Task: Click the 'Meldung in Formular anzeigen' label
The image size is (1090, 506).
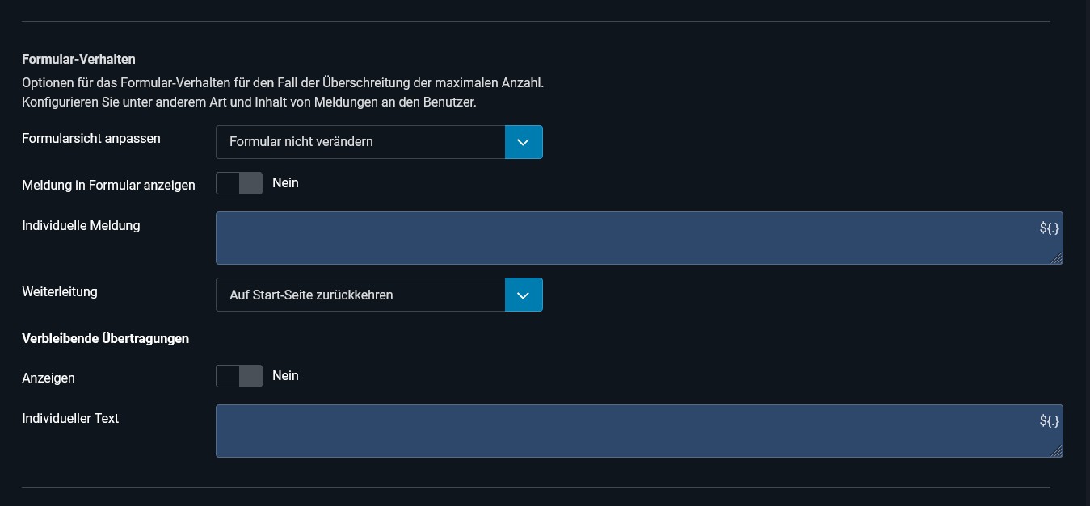Action: coord(108,186)
